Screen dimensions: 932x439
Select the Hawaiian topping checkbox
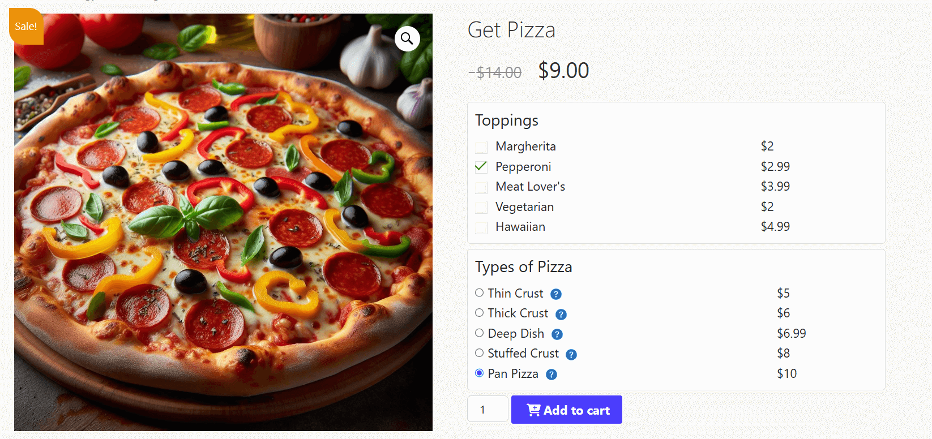(481, 227)
